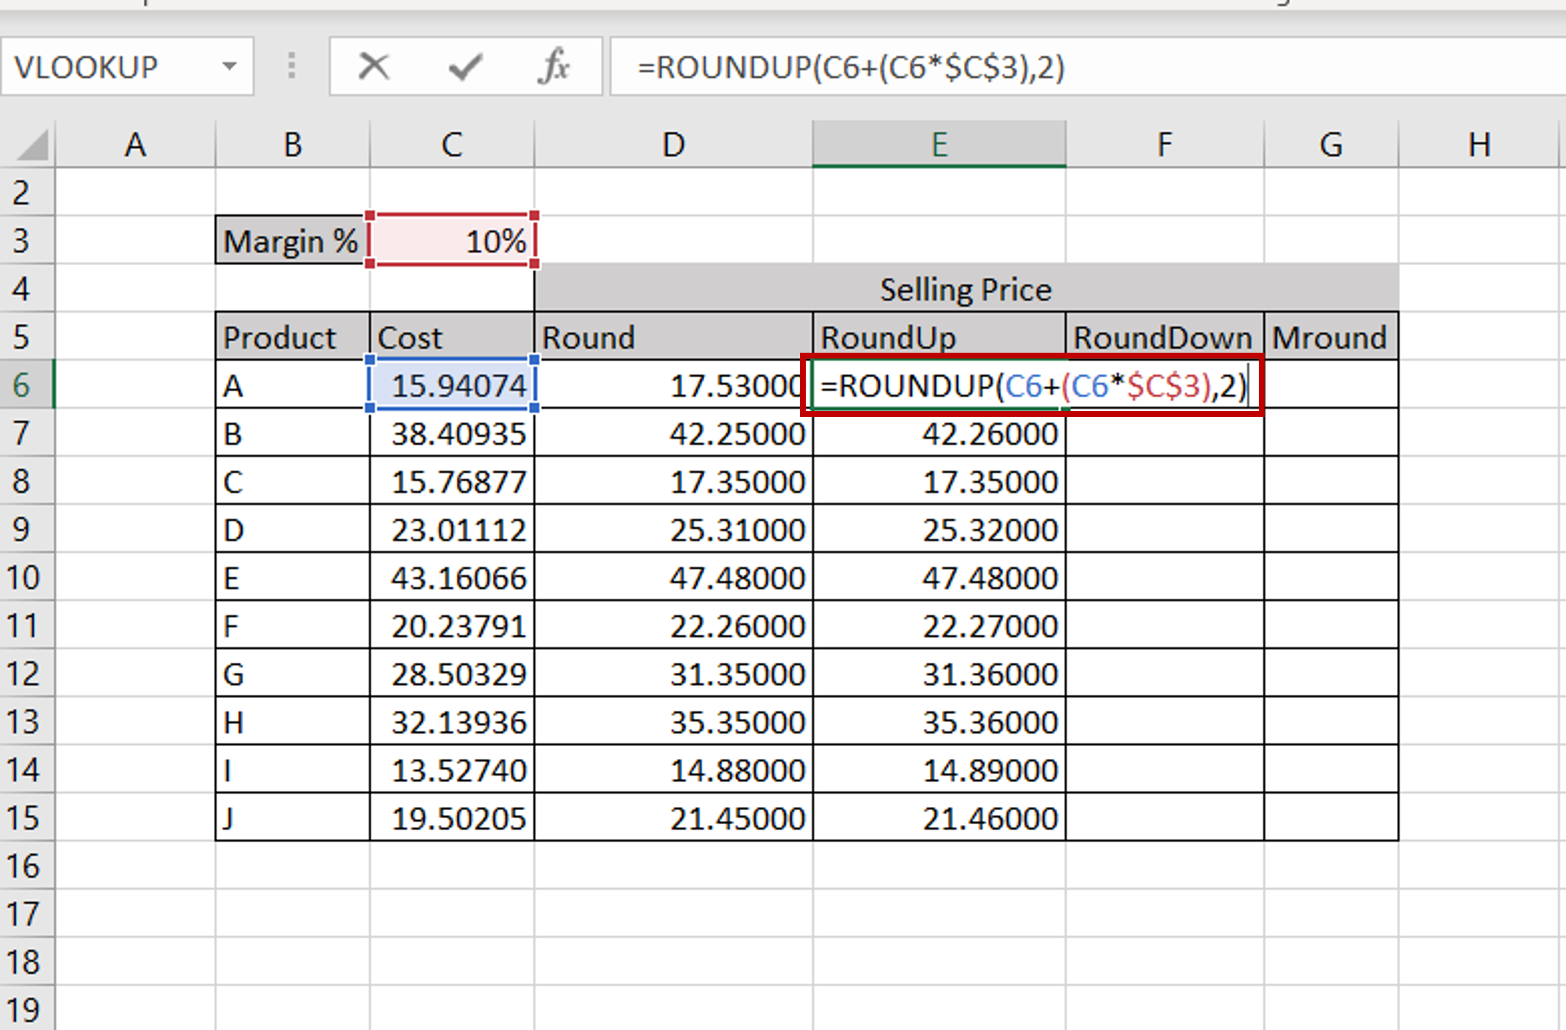Click RoundUp value 31.36000
The width and height of the screenshot is (1566, 1030).
(x=939, y=673)
